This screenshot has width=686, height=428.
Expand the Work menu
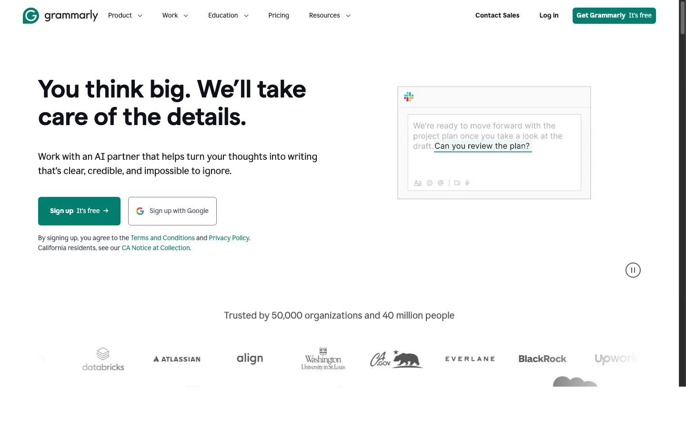pos(175,15)
